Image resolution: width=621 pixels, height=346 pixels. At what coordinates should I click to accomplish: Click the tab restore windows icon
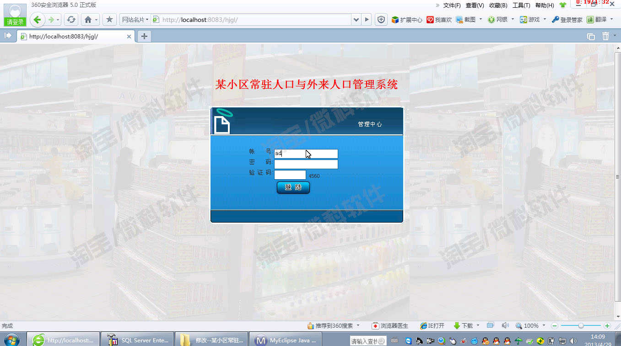tap(591, 37)
